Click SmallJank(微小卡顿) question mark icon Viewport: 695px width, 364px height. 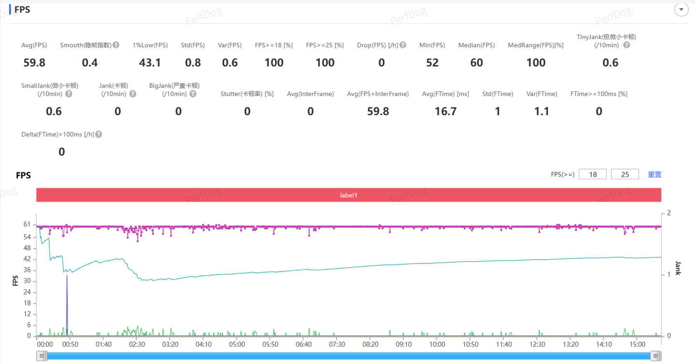tap(69, 94)
